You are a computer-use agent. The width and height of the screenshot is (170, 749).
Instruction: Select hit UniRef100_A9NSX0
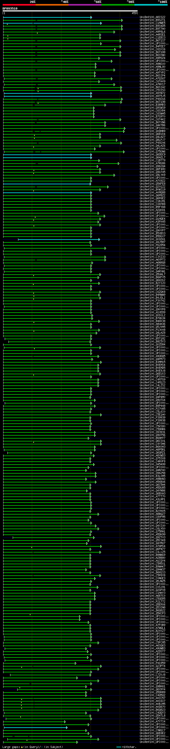click(152, 64)
